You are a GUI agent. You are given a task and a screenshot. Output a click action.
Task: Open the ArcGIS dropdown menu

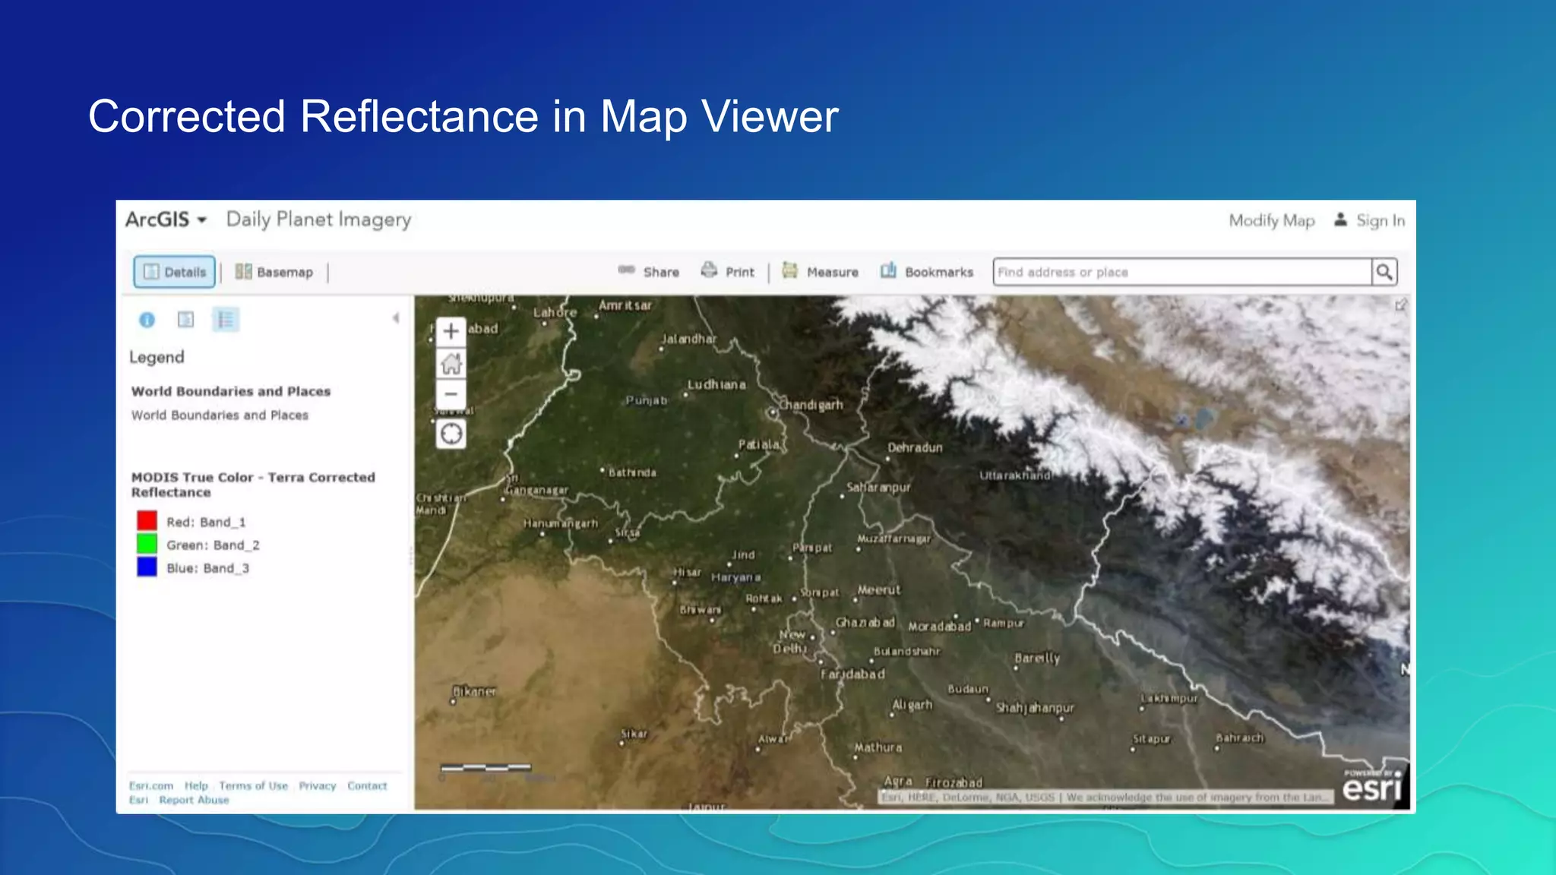pyautogui.click(x=166, y=220)
